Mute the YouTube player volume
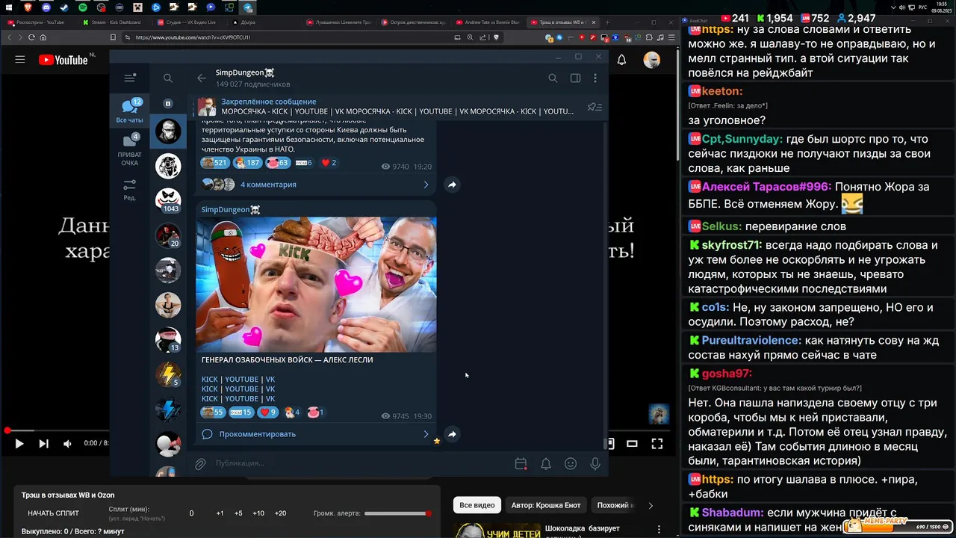 [x=67, y=444]
